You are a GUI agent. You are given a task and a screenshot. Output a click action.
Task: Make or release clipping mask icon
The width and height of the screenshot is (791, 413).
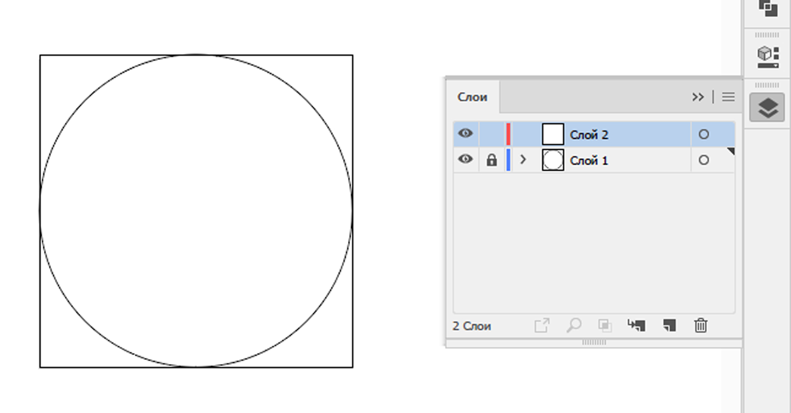(605, 325)
